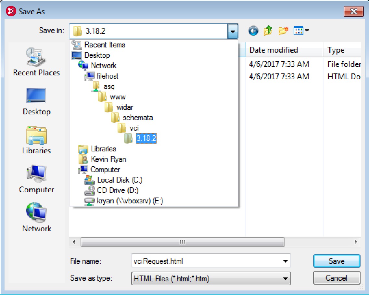
Task: Open Network in the left sidebar
Action: [36, 218]
